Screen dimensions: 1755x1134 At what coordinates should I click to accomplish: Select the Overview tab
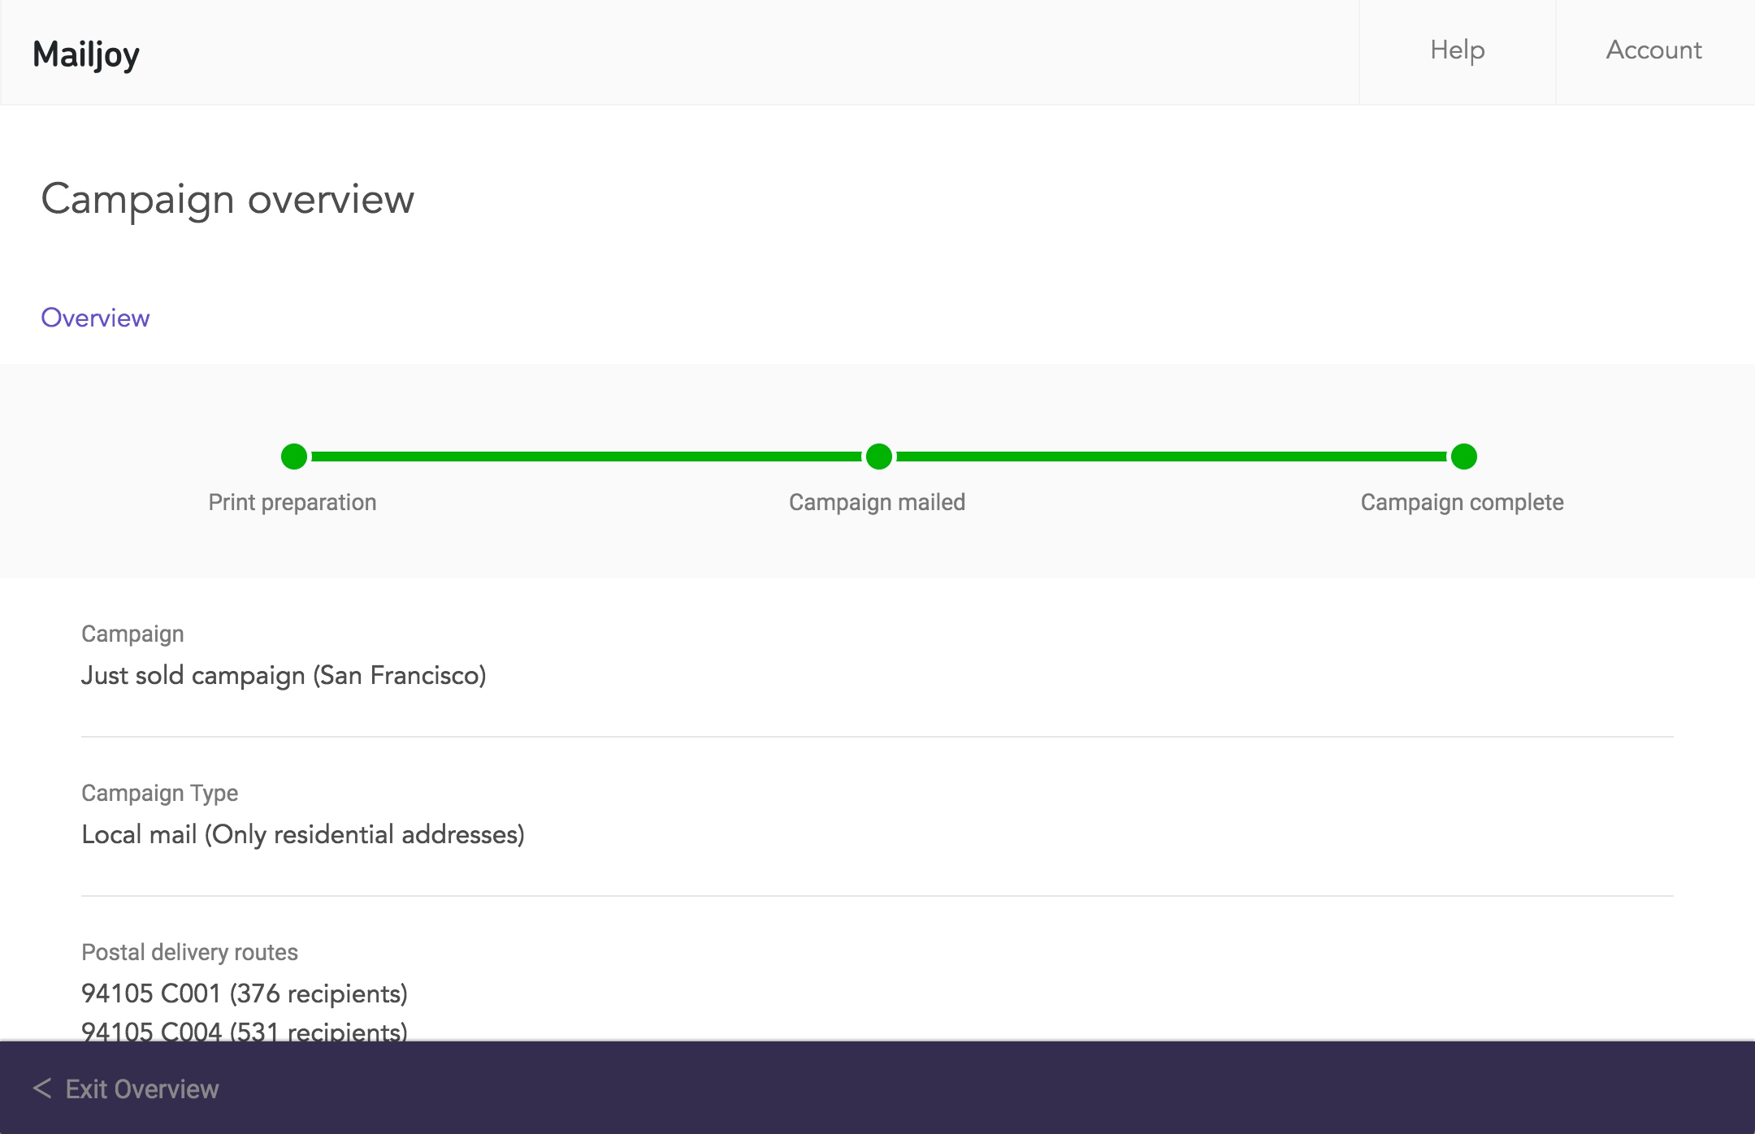[x=95, y=318]
